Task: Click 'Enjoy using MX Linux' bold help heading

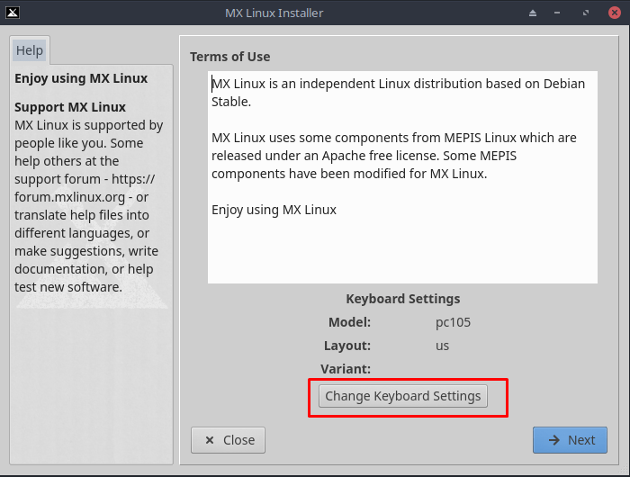Action: [x=81, y=78]
